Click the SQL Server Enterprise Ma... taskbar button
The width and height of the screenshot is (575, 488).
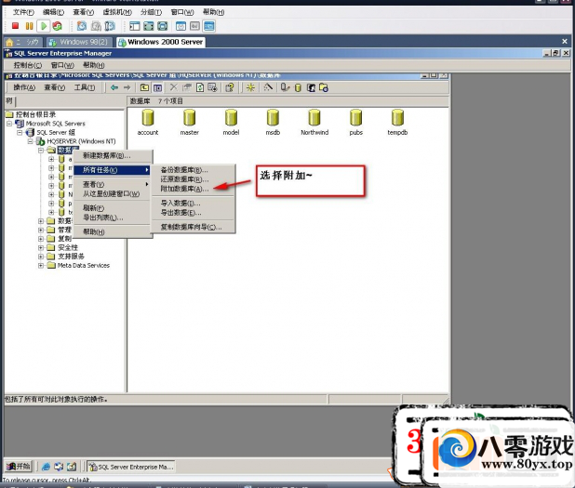click(x=131, y=467)
